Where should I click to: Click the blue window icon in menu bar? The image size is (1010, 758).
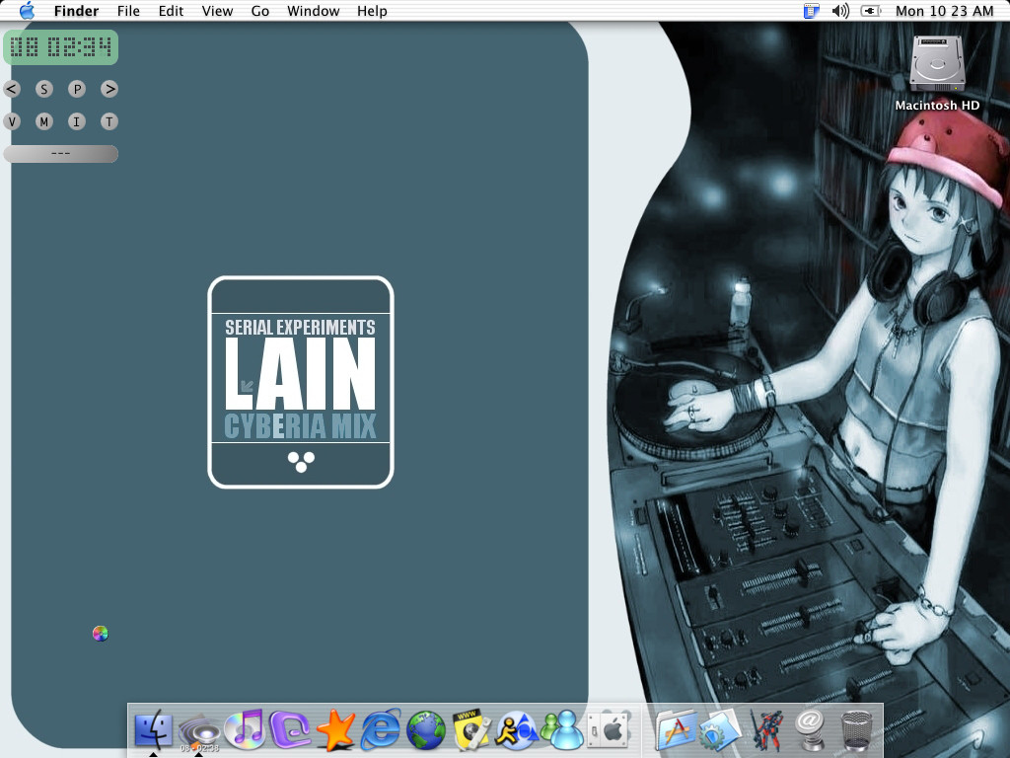coord(812,11)
